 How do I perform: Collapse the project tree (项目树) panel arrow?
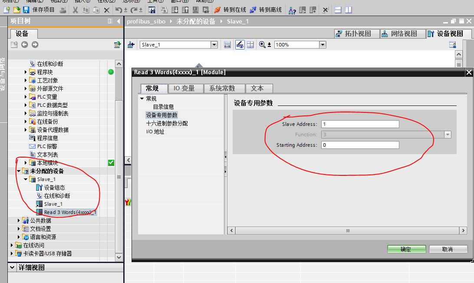(118, 21)
